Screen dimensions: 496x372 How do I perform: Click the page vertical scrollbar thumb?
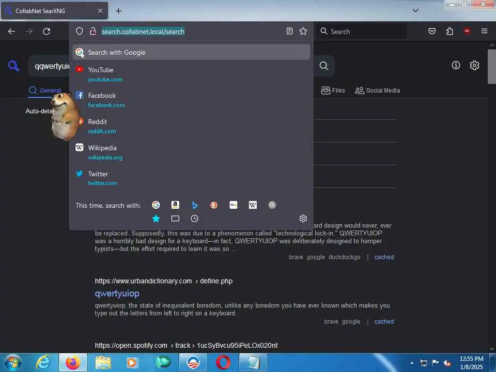pos(492,66)
